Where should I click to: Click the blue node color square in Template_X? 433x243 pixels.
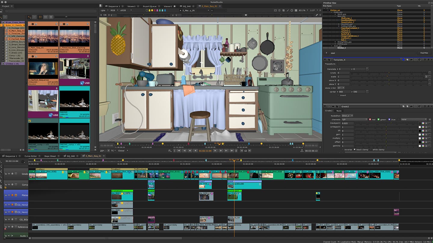(403, 60)
